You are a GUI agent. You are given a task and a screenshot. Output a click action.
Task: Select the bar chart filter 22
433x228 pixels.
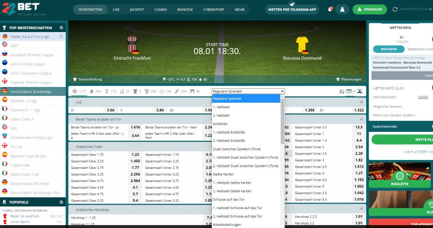pos(125,91)
